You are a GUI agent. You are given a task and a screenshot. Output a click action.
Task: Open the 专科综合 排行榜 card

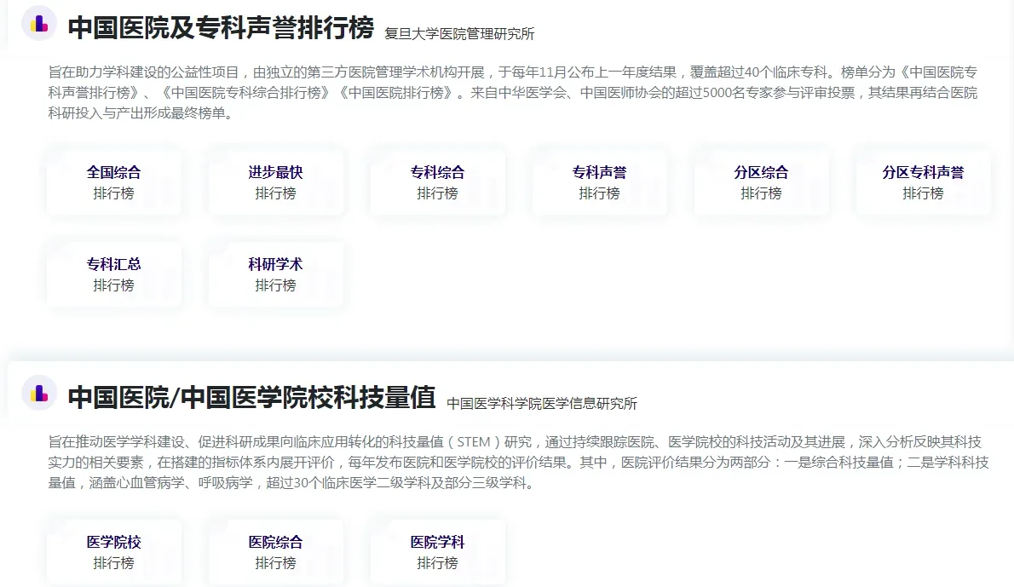438,182
